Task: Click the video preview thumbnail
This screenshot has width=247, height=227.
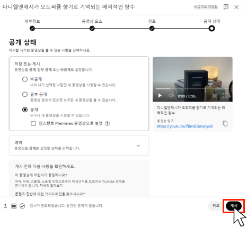Action: click(192, 79)
